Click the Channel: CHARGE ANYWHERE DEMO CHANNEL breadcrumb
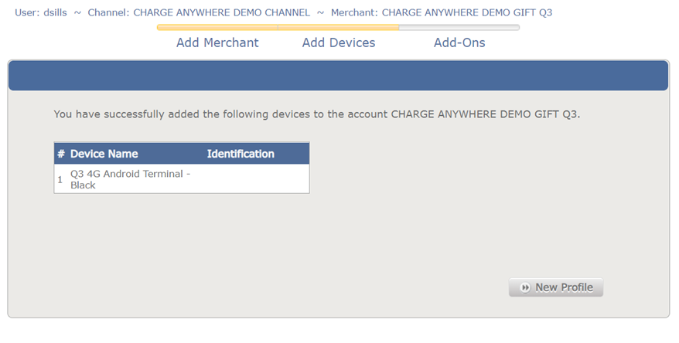This screenshot has width=679, height=343. coord(199,12)
